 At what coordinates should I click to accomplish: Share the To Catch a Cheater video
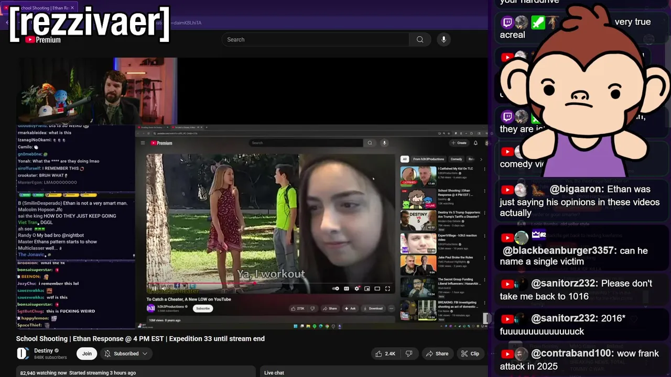click(330, 308)
